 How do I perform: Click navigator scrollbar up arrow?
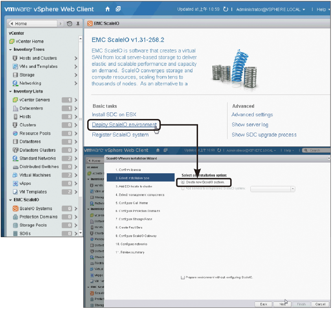click(x=81, y=39)
